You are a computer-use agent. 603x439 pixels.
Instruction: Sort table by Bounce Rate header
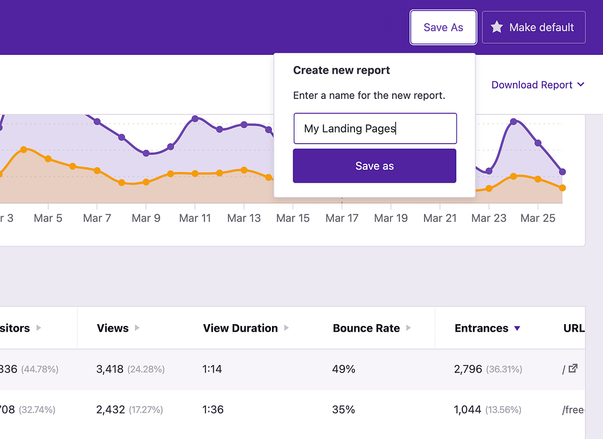point(366,328)
